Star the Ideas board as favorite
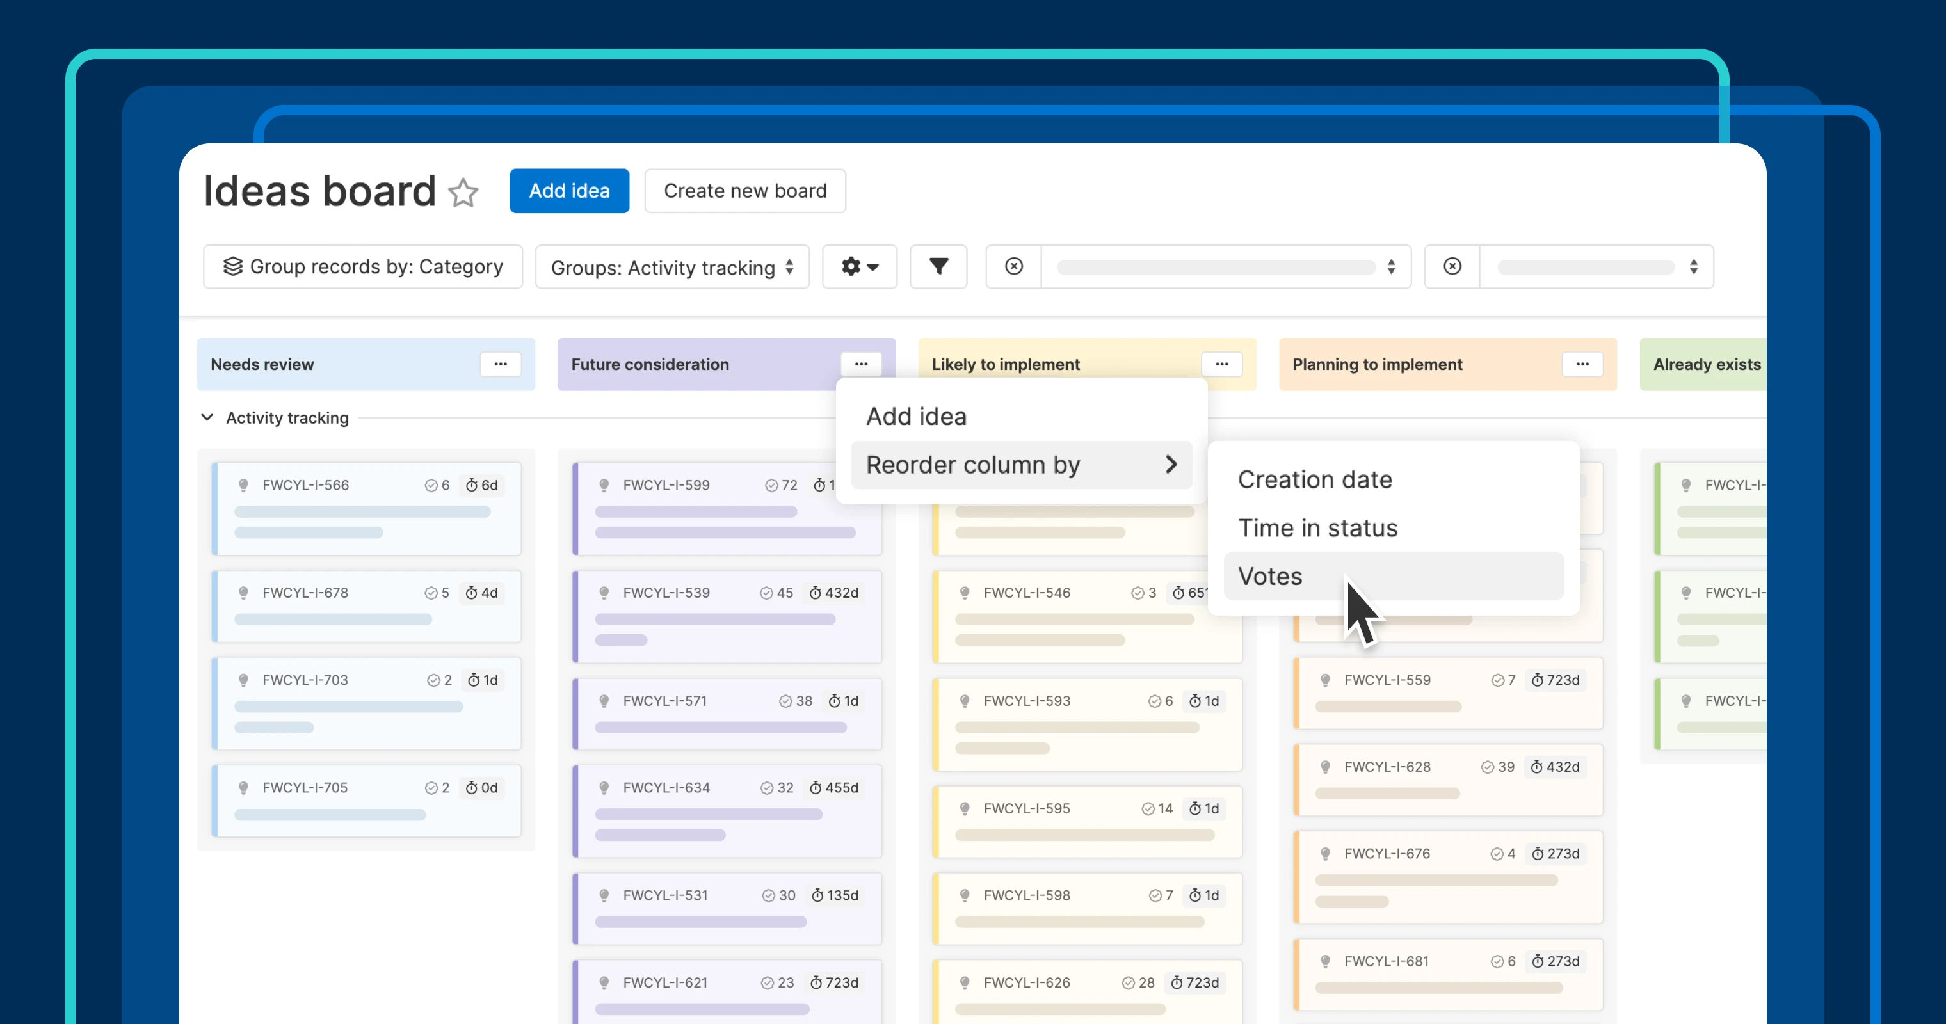Image resolution: width=1946 pixels, height=1024 pixels. click(463, 193)
